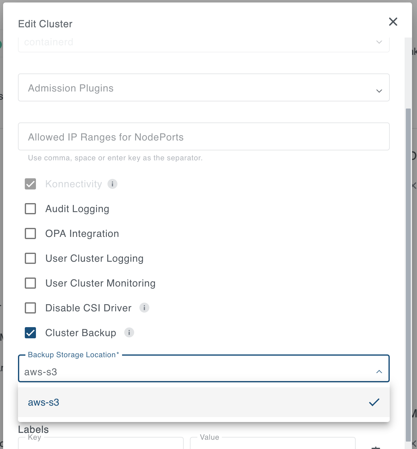This screenshot has width=417, height=449.
Task: Click the Key input under Labels
Action: pyautogui.click(x=101, y=446)
